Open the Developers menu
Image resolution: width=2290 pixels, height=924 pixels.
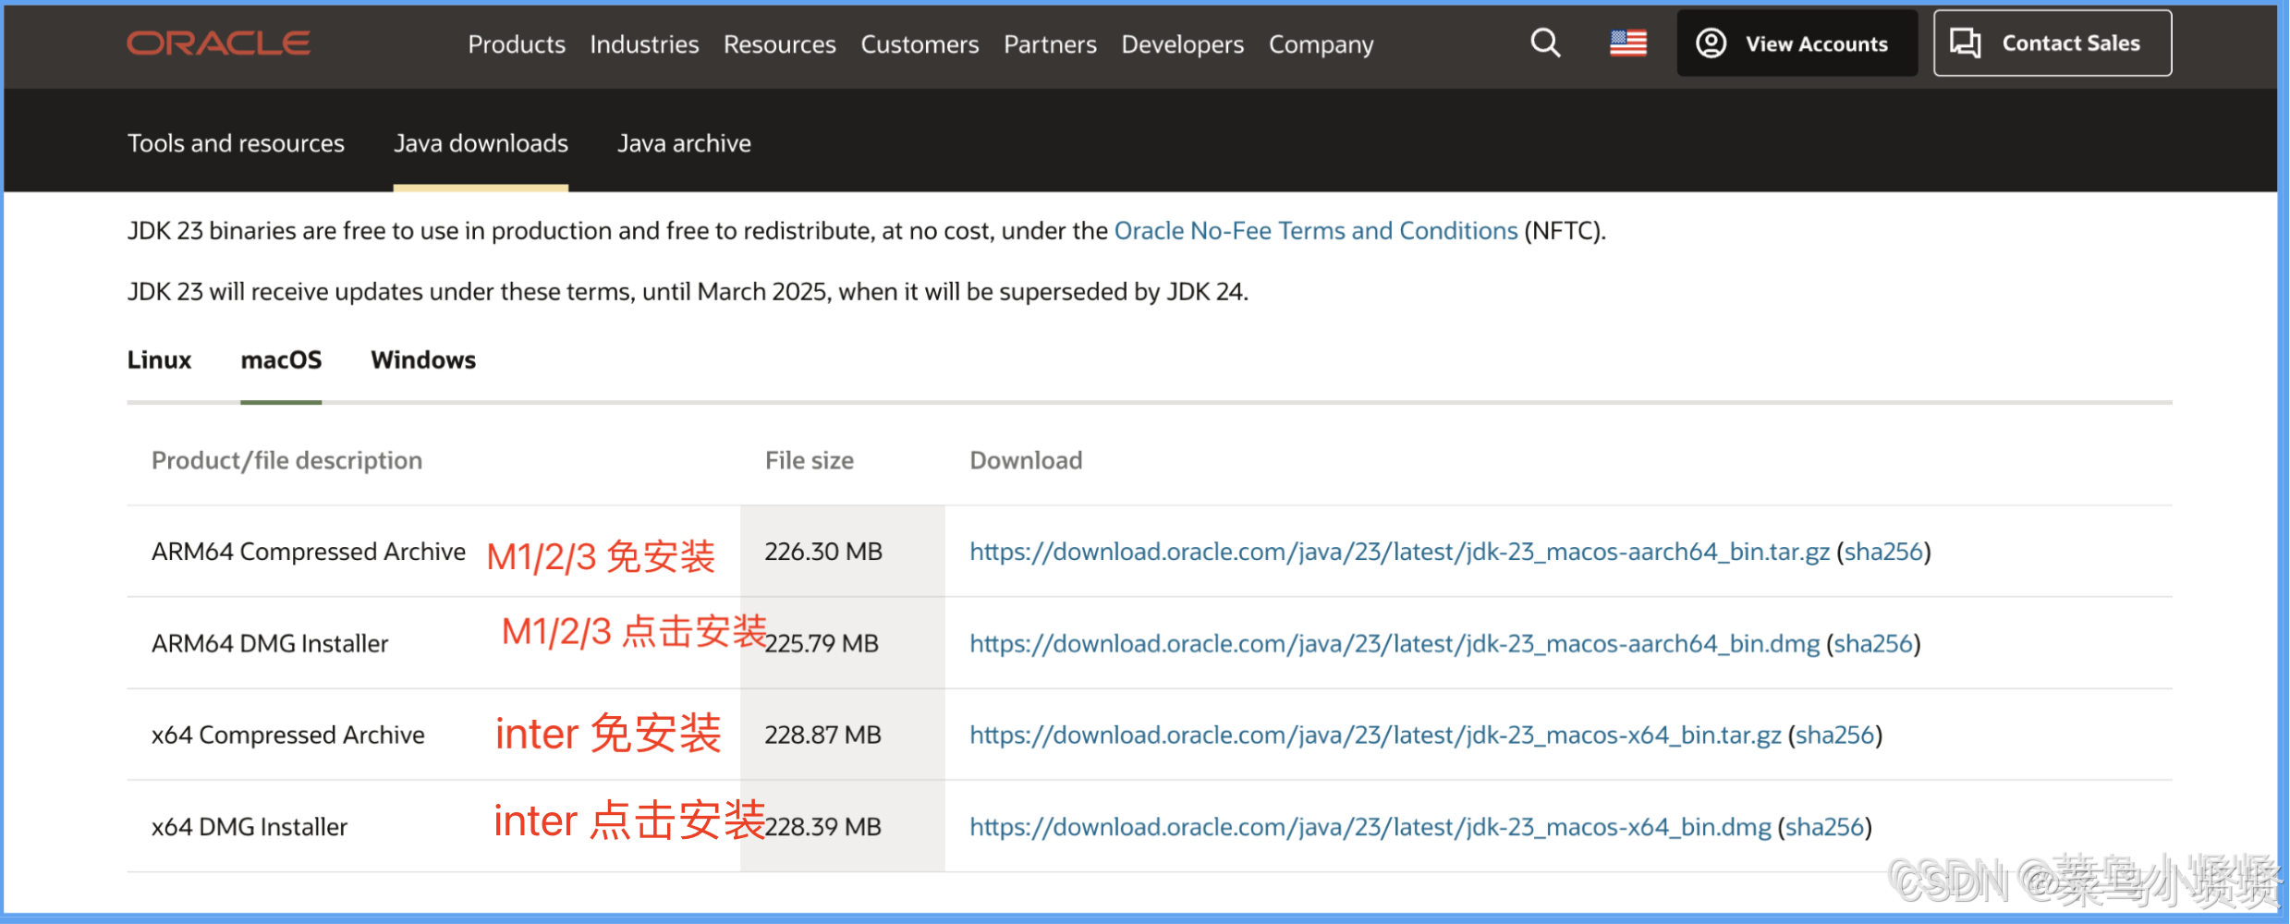coord(1182,44)
